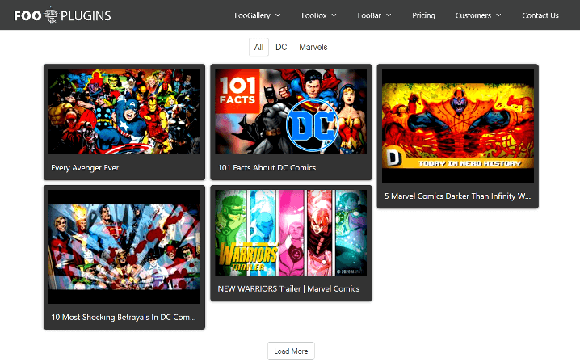
Task: Open the FooBox menu
Action: 313,15
